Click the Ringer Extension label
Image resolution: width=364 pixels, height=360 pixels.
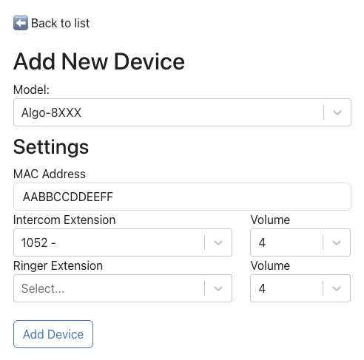click(58, 265)
